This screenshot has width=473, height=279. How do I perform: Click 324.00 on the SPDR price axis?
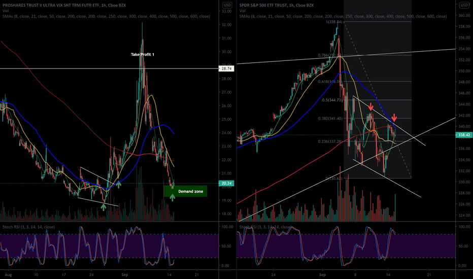[464, 216]
